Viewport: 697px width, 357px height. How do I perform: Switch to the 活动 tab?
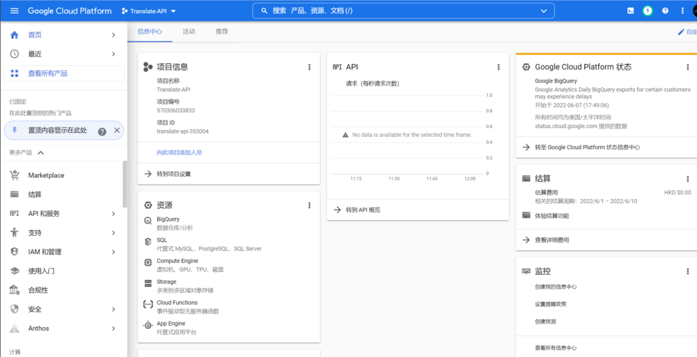189,31
